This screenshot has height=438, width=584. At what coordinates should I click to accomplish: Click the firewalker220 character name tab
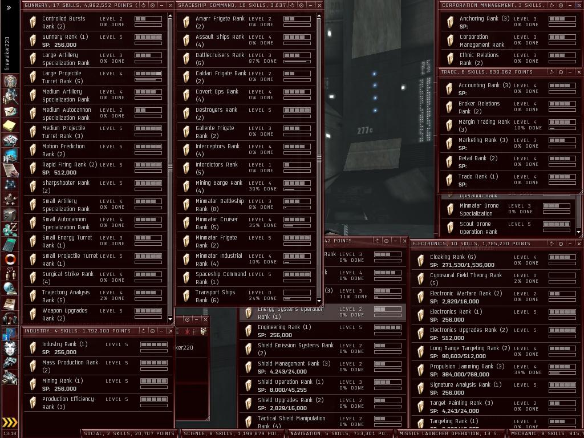pyautogui.click(x=7, y=54)
